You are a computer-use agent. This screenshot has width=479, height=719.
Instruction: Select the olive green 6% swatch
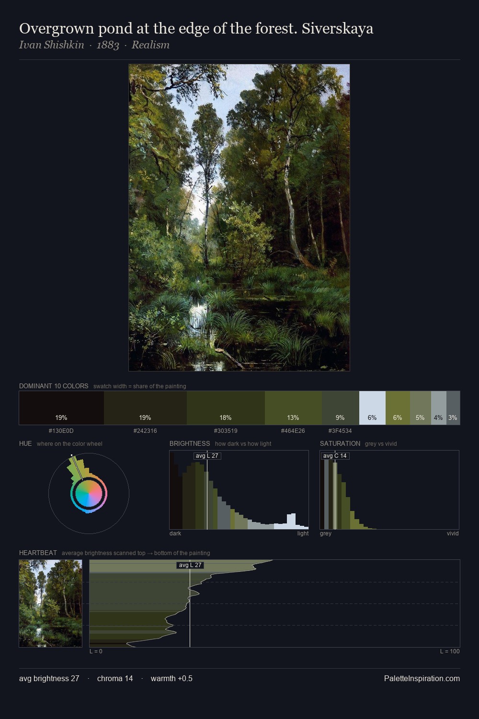(x=398, y=408)
